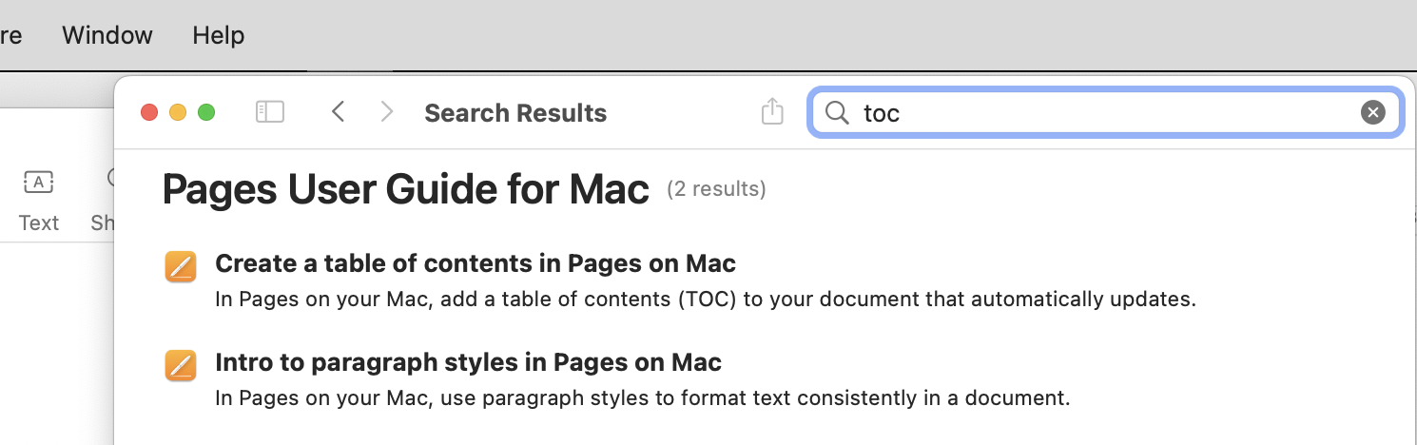
Task: Click the paragraph styles description text
Action: (x=642, y=397)
